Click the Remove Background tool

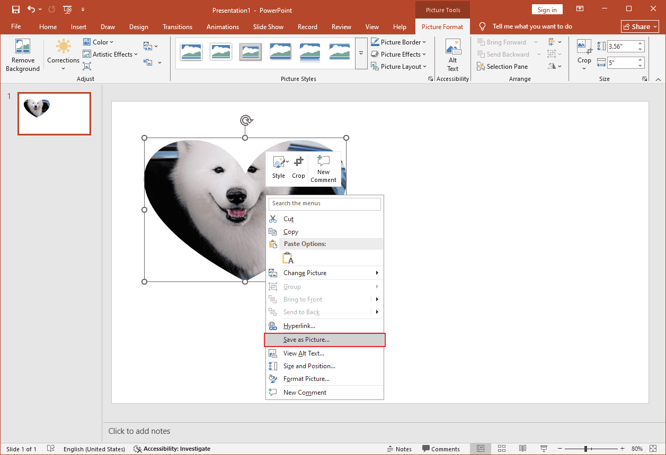coord(22,55)
